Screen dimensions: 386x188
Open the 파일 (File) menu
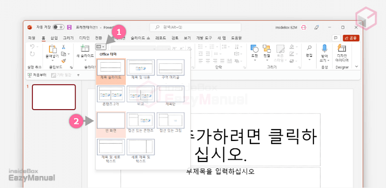pos(31,38)
